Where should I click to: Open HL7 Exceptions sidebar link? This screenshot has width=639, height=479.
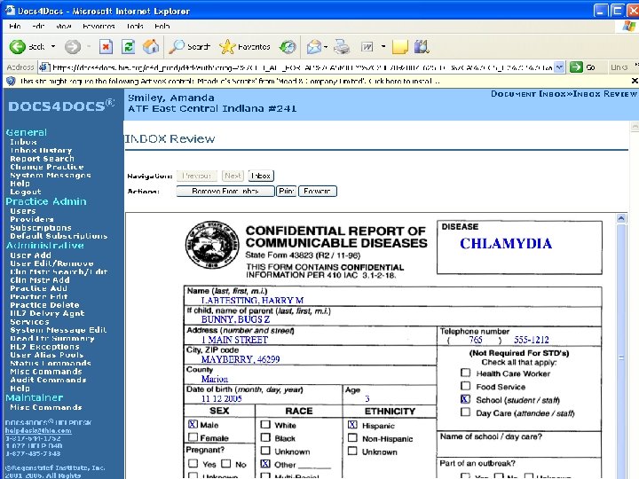coord(44,347)
